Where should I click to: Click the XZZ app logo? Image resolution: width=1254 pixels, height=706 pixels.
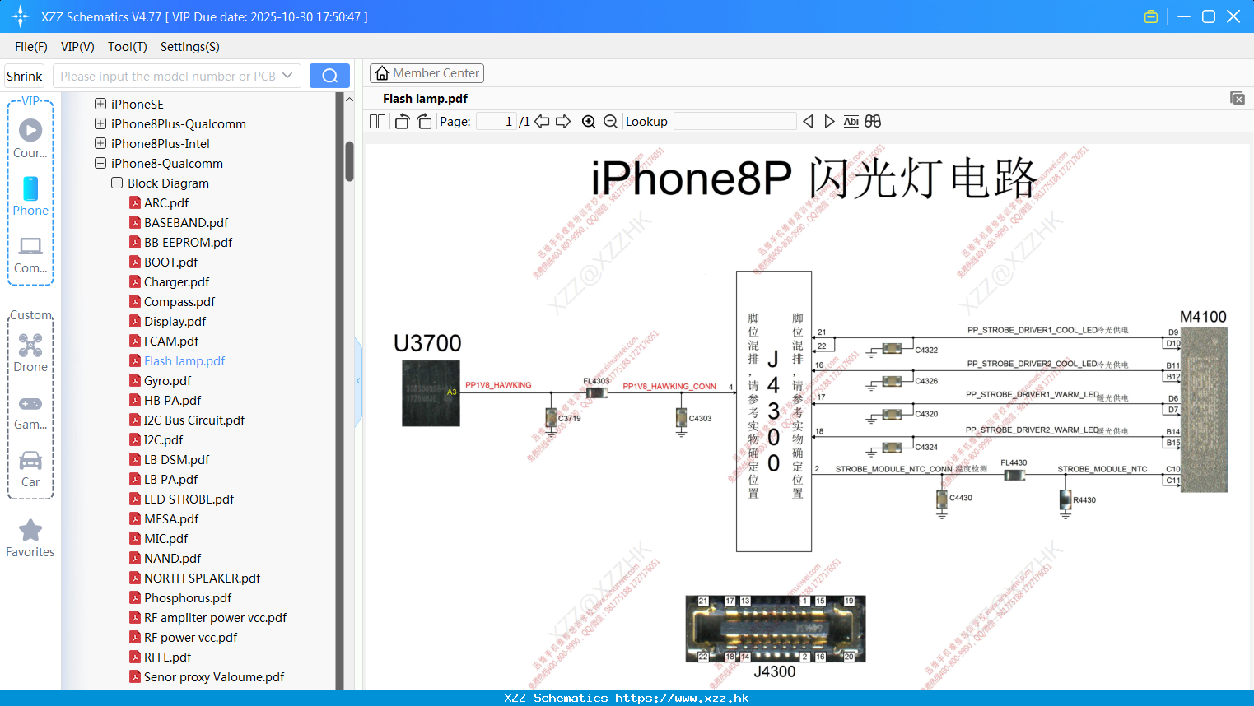click(x=21, y=16)
